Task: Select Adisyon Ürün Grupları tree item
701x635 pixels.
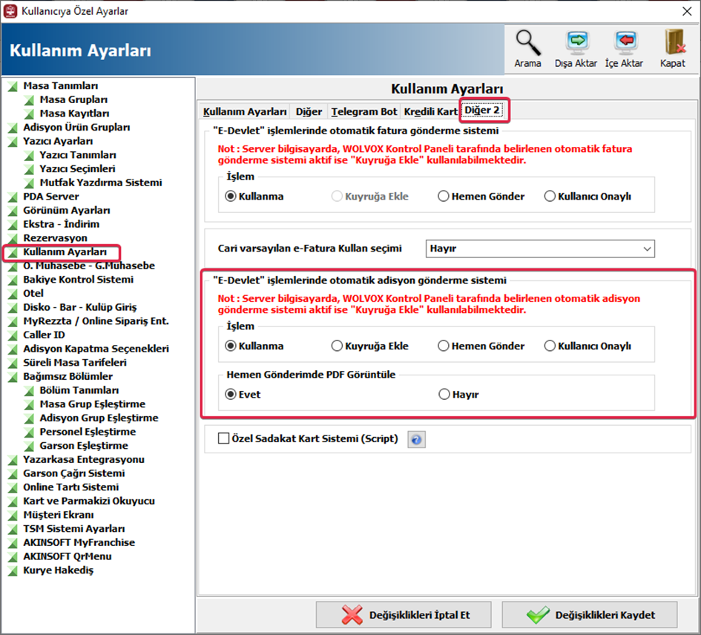Action: 77,128
